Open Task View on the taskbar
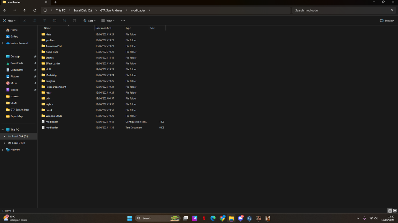Viewport: 398px width, 223px height. click(x=186, y=218)
